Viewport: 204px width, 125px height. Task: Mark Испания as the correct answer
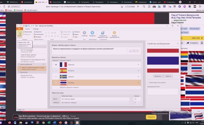(x=56, y=71)
